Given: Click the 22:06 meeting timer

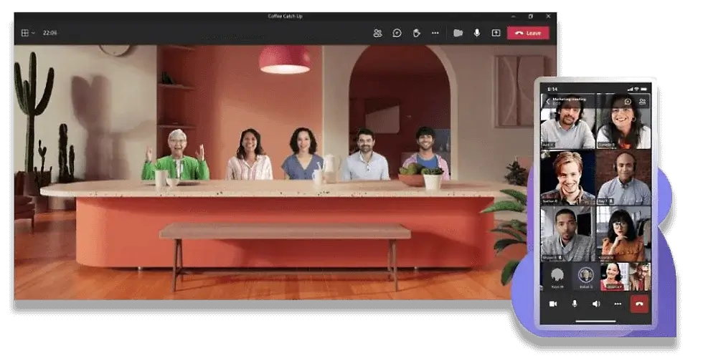Looking at the screenshot, I should [x=49, y=33].
